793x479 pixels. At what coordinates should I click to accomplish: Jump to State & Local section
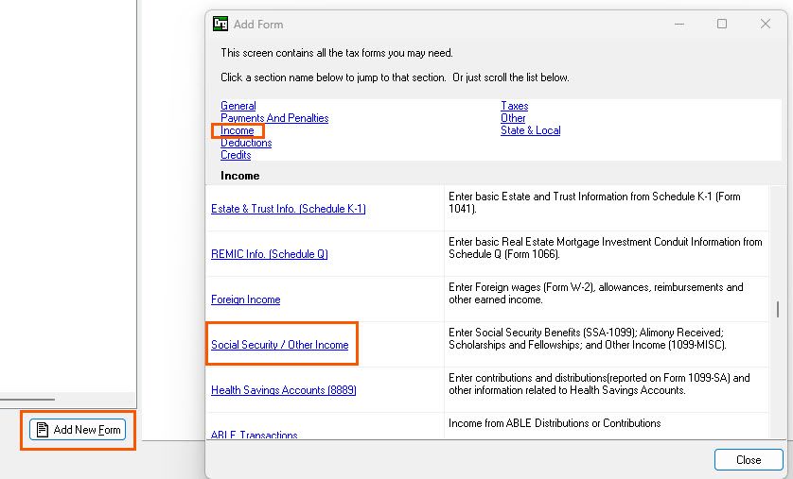[x=530, y=130]
